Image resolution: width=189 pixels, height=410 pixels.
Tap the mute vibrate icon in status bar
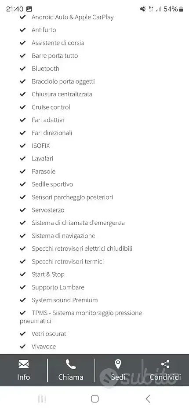143,9
